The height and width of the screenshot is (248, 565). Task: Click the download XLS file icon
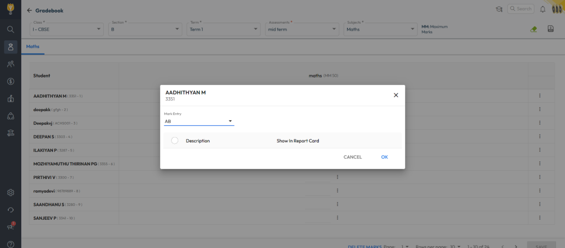[550, 29]
